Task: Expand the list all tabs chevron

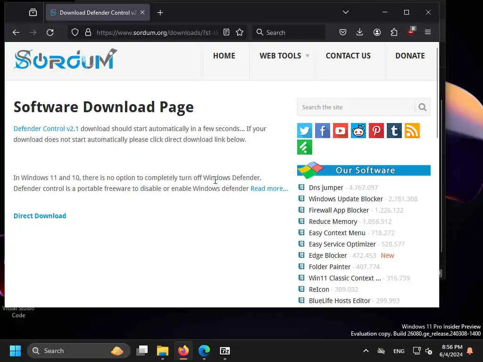Action: click(346, 12)
